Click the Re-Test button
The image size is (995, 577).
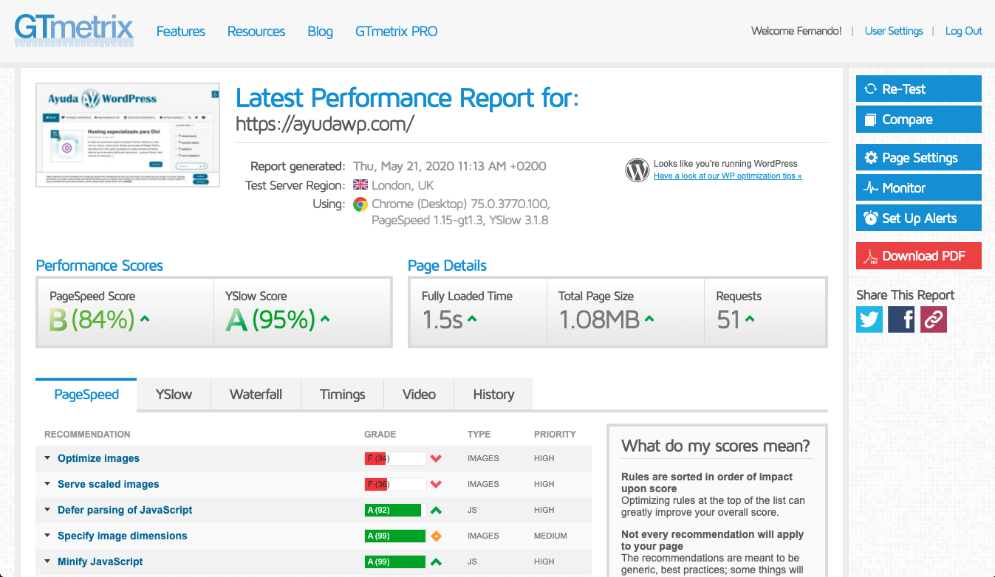(918, 89)
